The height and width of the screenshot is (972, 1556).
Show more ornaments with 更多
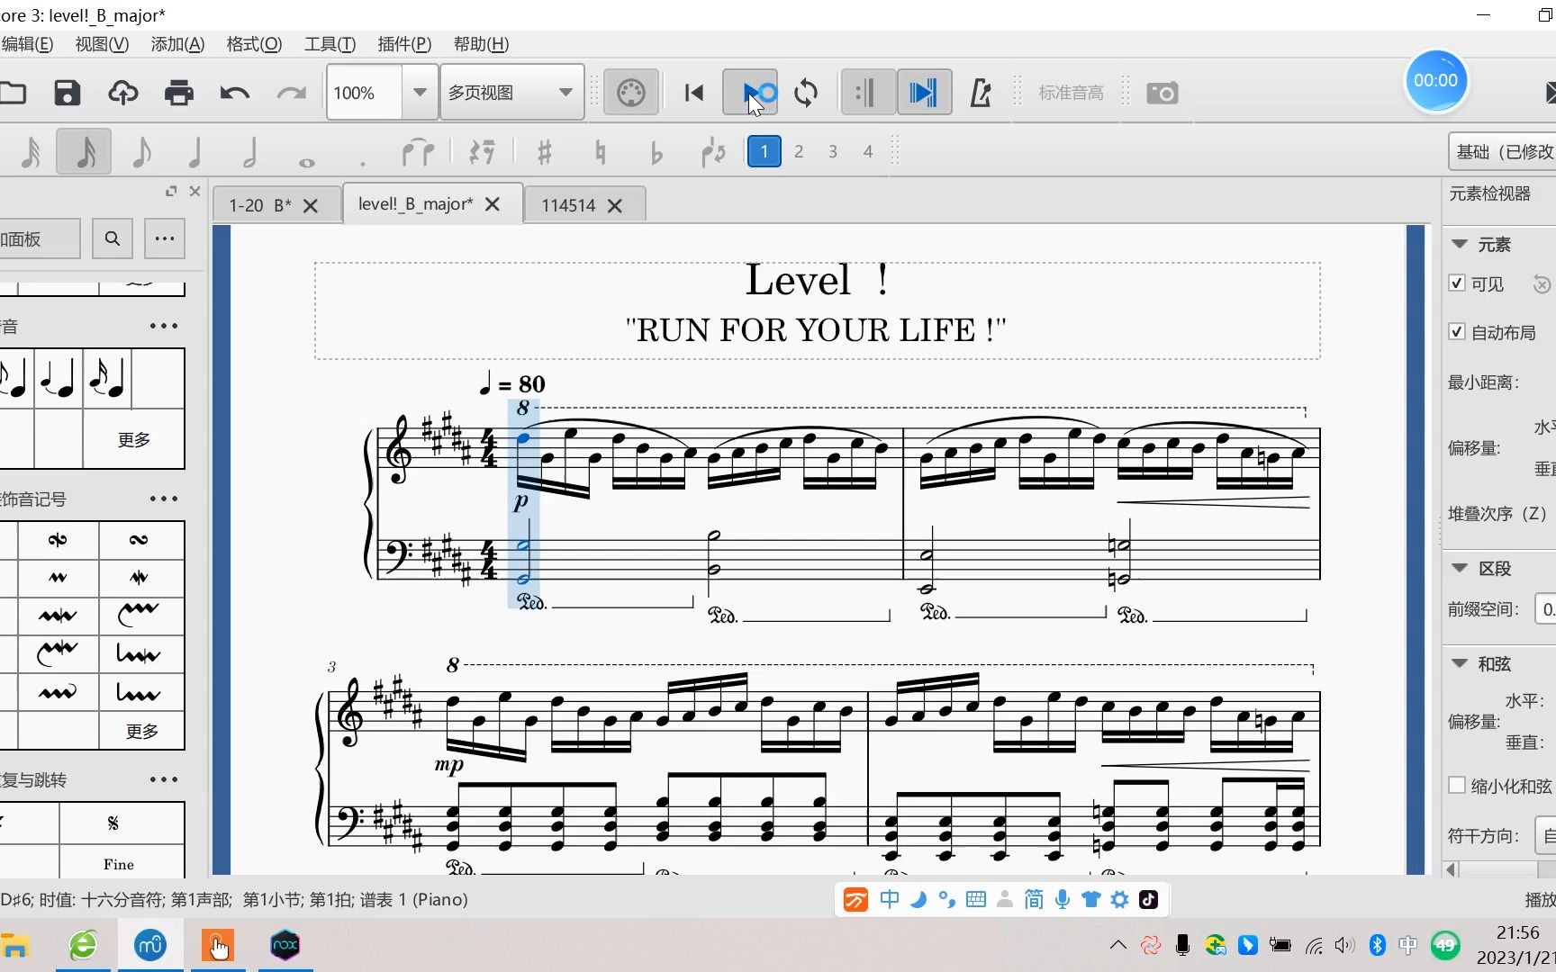[x=141, y=731]
